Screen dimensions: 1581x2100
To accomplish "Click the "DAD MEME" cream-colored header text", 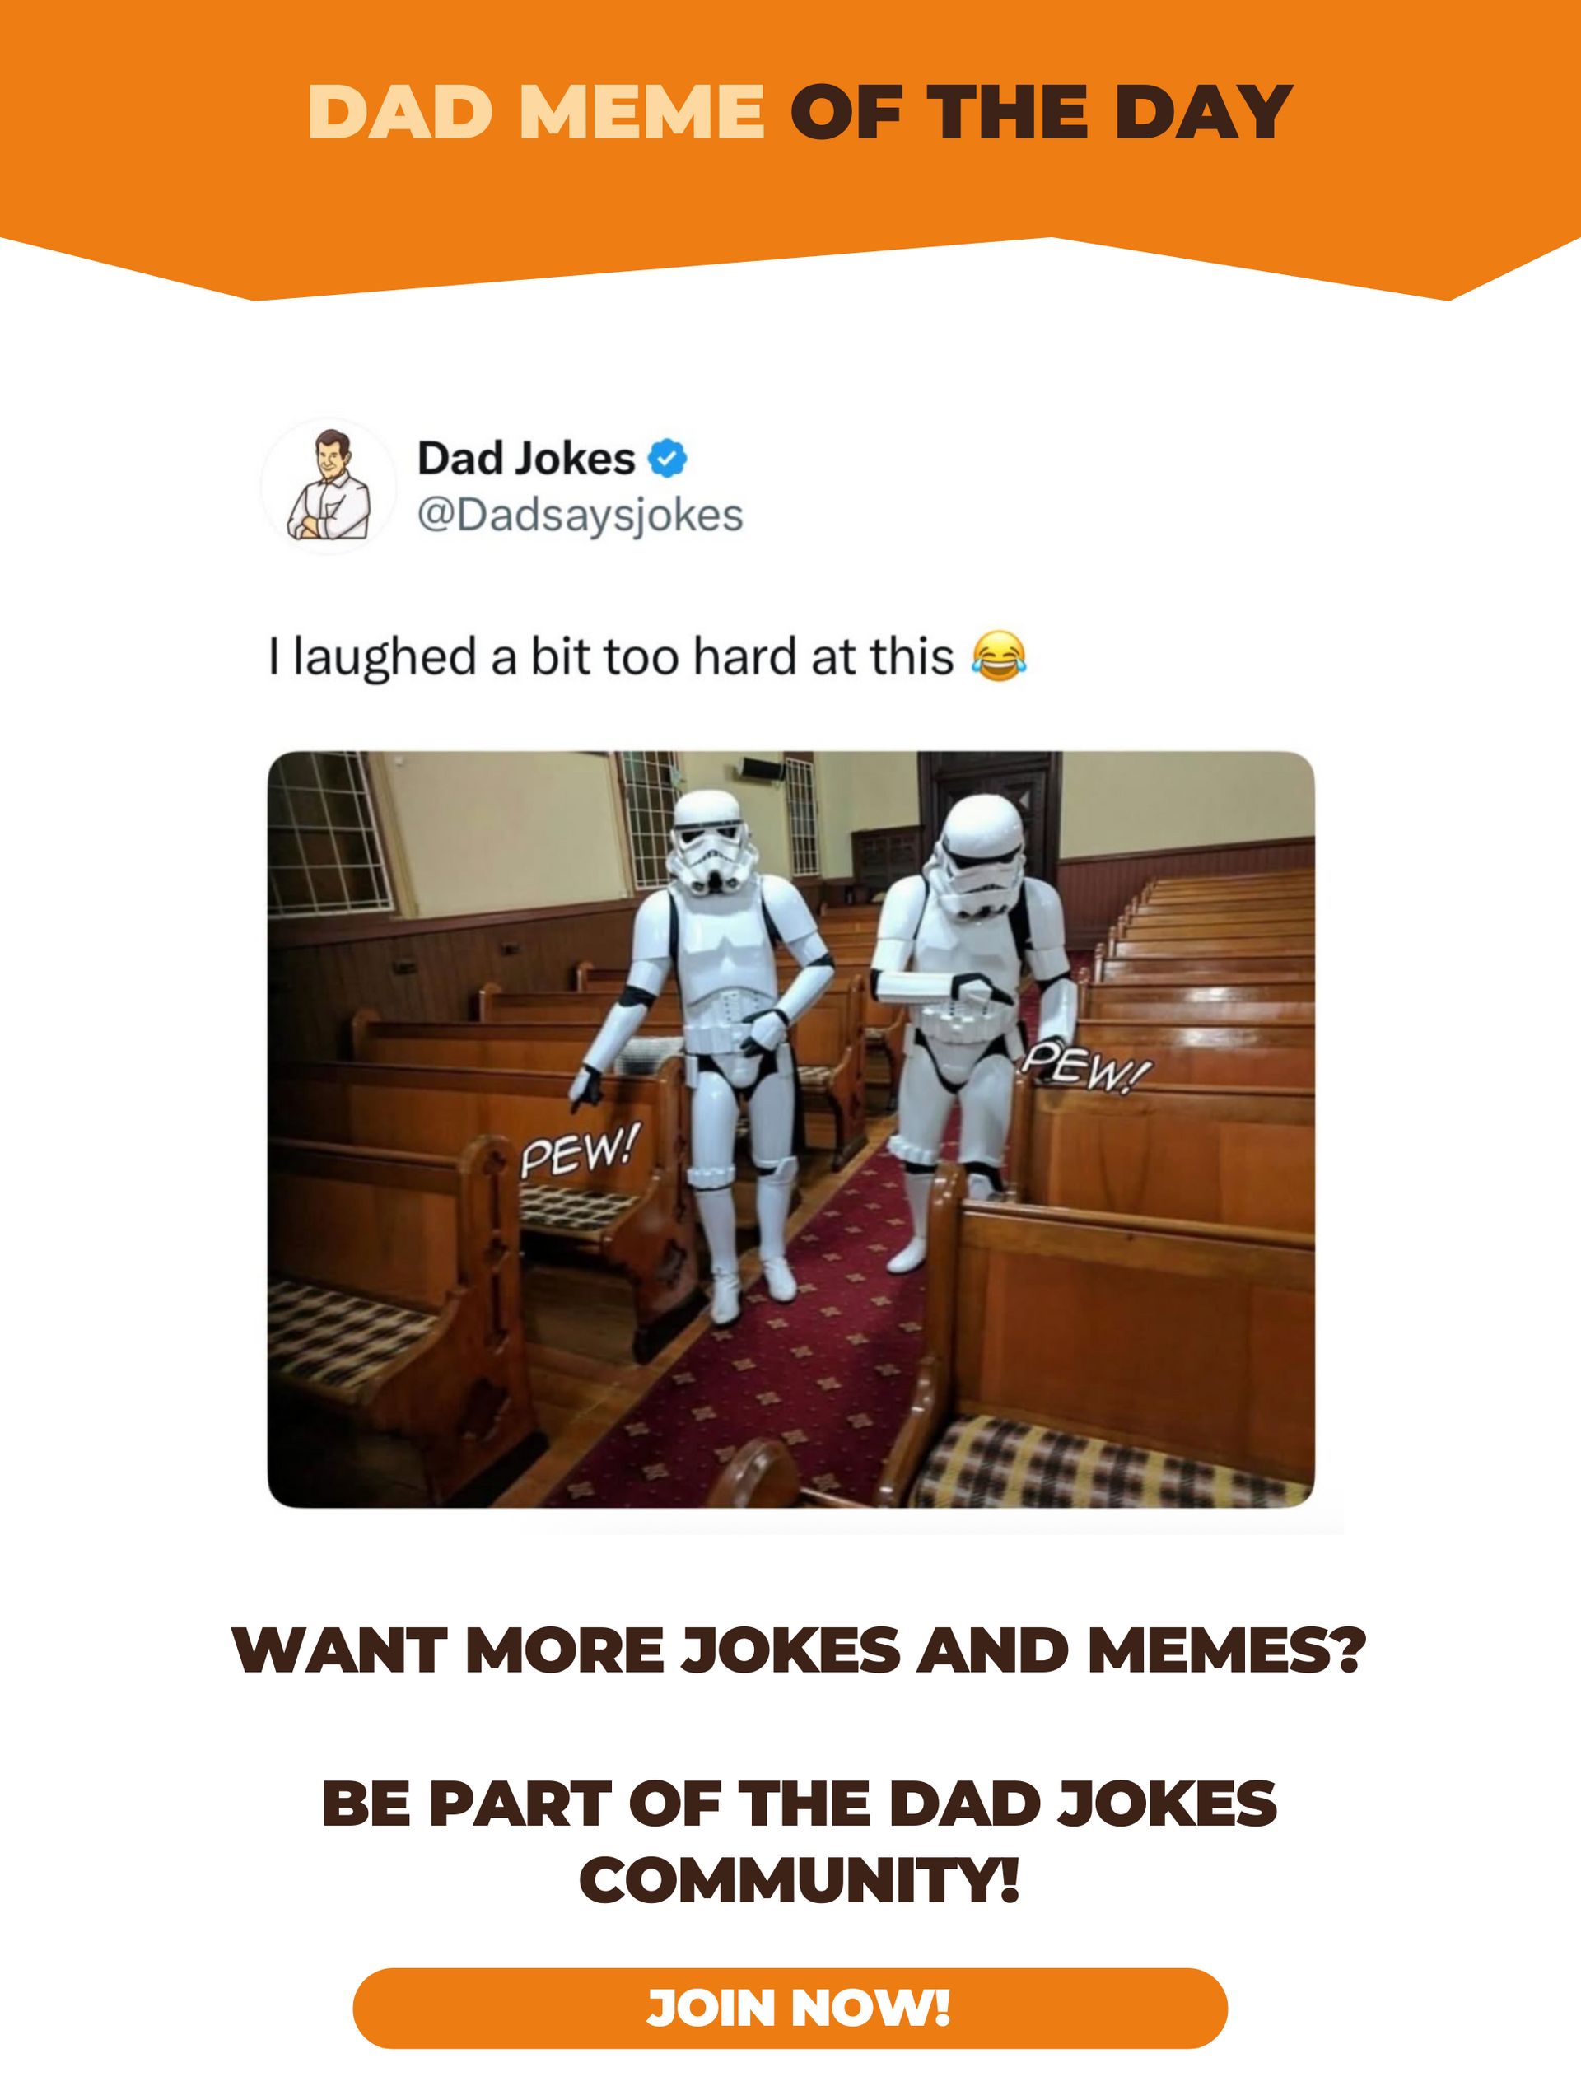I will (536, 113).
